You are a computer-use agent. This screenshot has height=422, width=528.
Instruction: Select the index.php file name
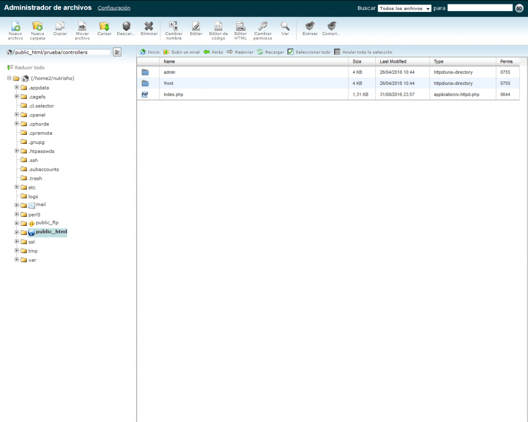coord(173,94)
